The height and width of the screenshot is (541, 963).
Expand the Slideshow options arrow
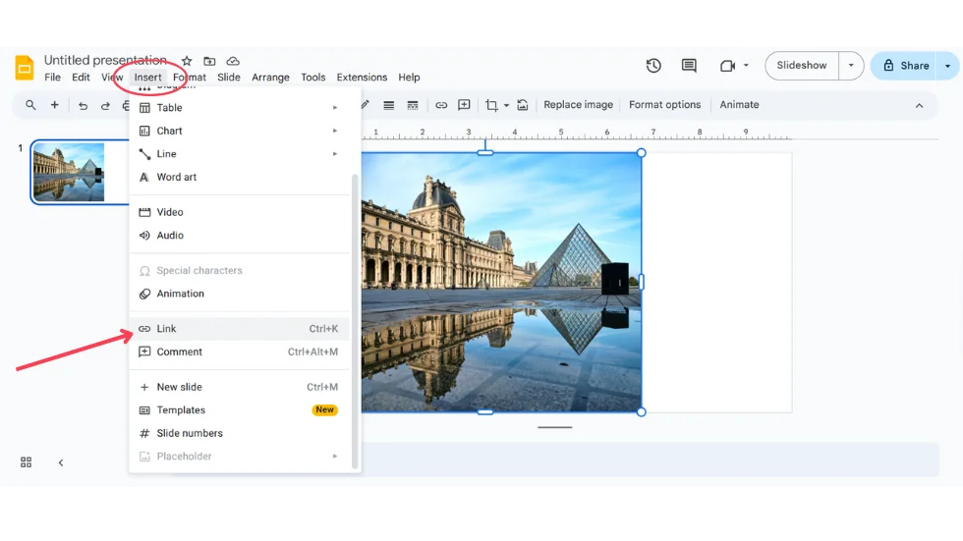(x=851, y=66)
